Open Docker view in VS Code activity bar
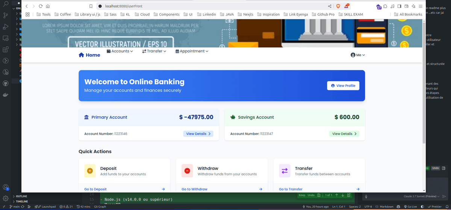The width and height of the screenshot is (451, 210). click(x=6, y=94)
